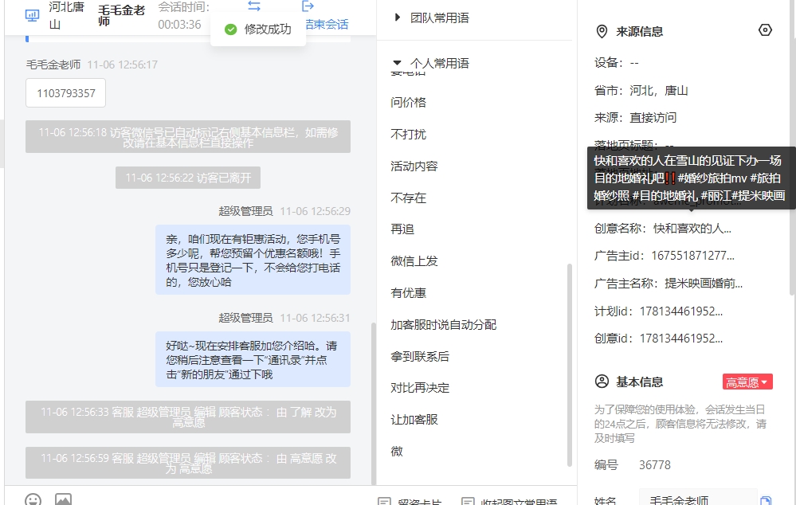Click the 计划id value
Screen dimensions: 796x505
681,311
